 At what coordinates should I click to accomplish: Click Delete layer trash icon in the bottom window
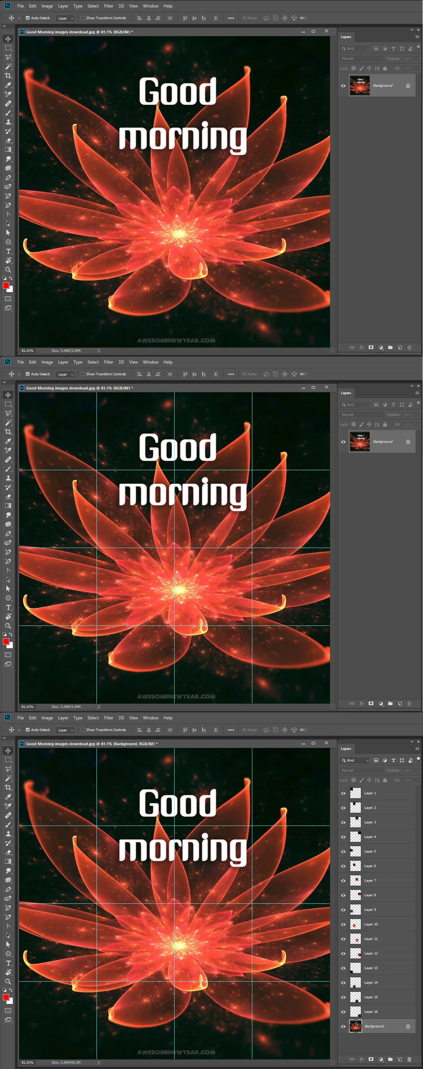(x=409, y=1059)
